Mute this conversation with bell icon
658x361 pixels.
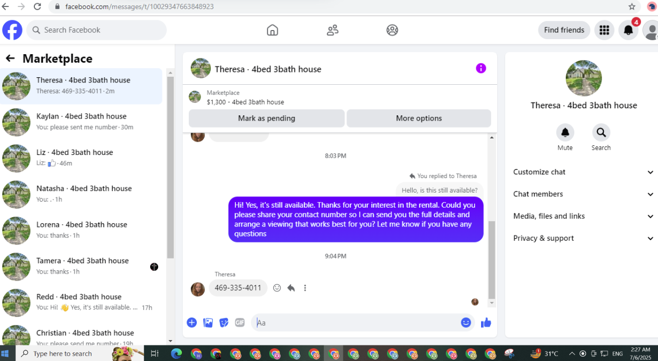pyautogui.click(x=565, y=132)
